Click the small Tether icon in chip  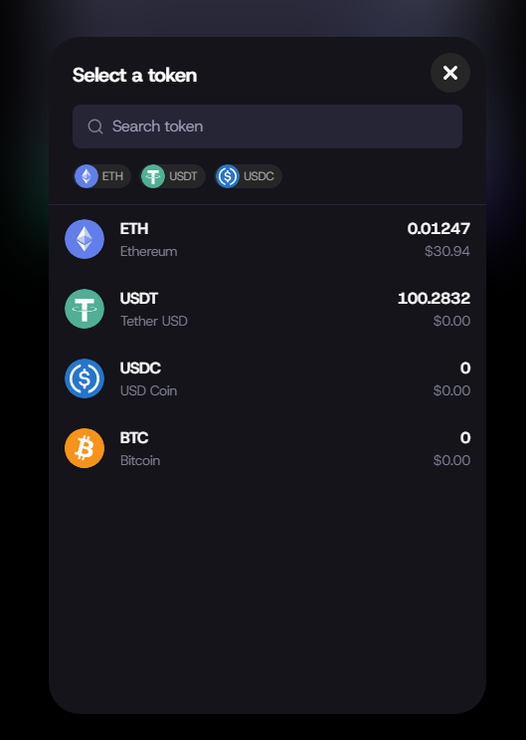click(153, 176)
